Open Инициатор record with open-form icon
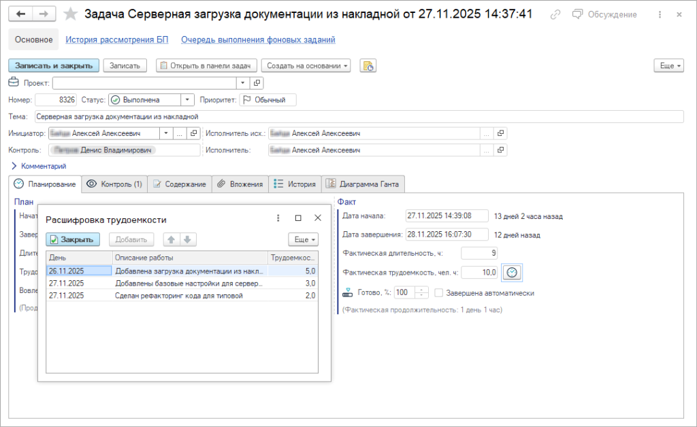This screenshot has width=697, height=427. coord(193,133)
